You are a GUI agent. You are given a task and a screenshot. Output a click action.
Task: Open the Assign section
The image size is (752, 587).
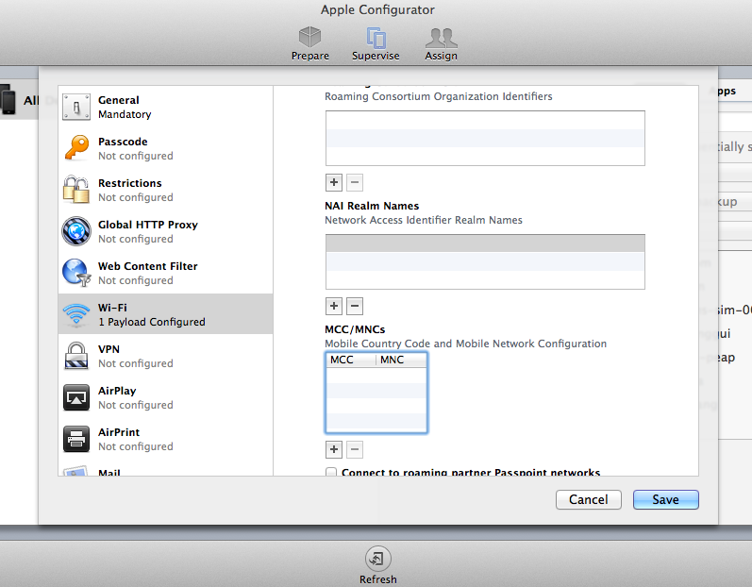click(441, 43)
